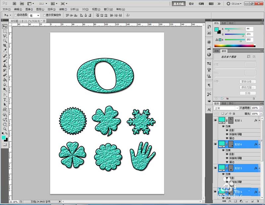This screenshot has width=265, height=205.
Task: Select the Paint Bucket tool
Action: 5,80
